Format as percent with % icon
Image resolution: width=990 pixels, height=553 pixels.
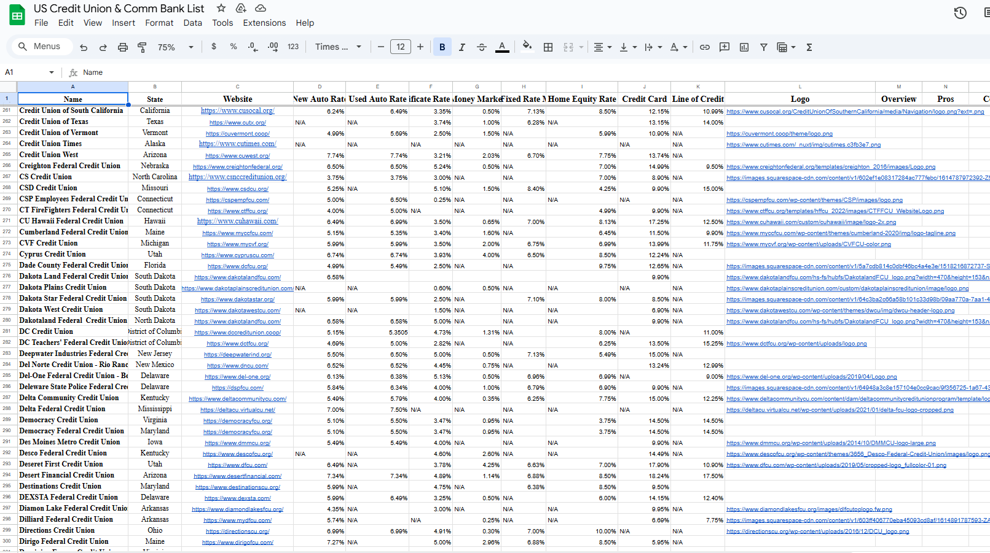[234, 47]
